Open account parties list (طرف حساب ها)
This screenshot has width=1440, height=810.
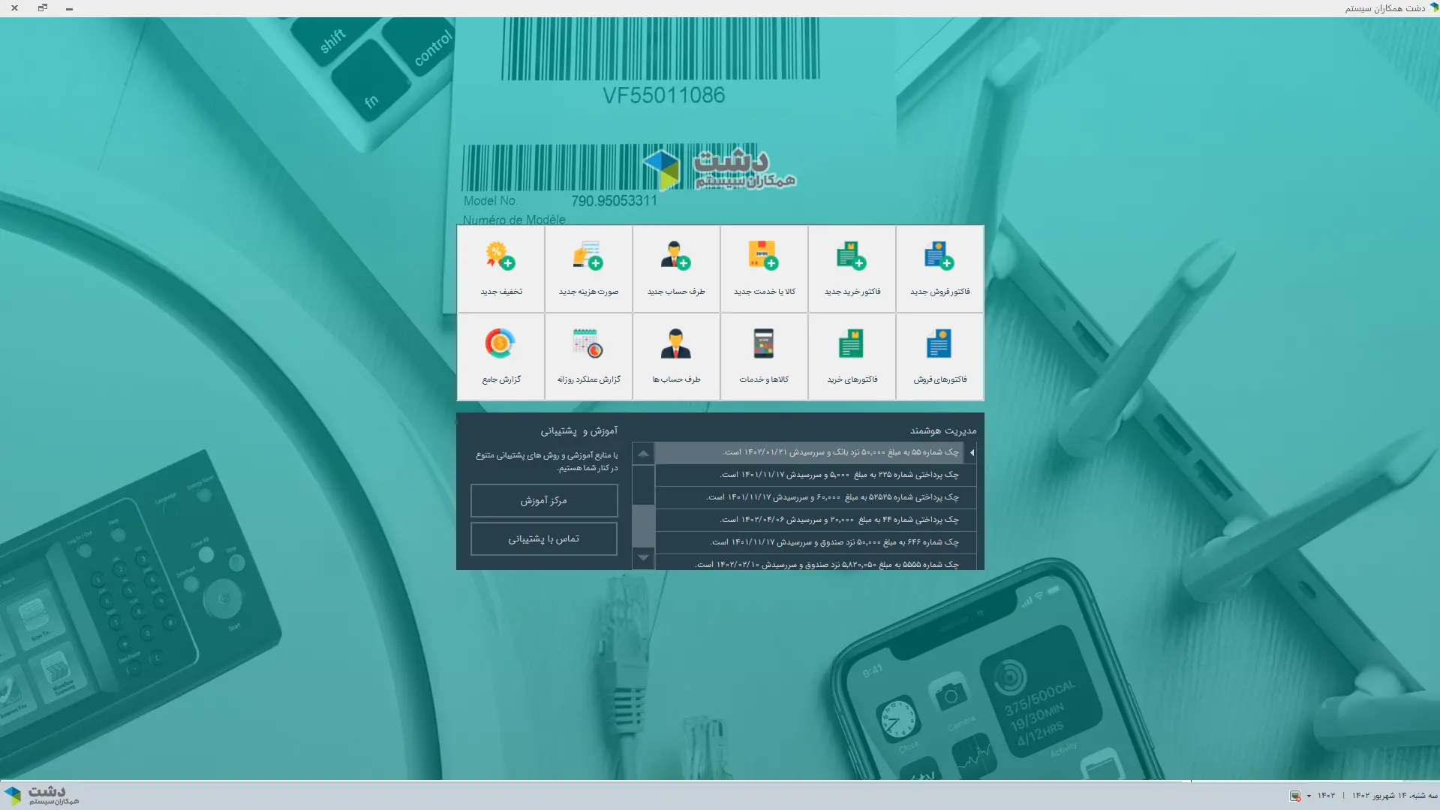(676, 356)
